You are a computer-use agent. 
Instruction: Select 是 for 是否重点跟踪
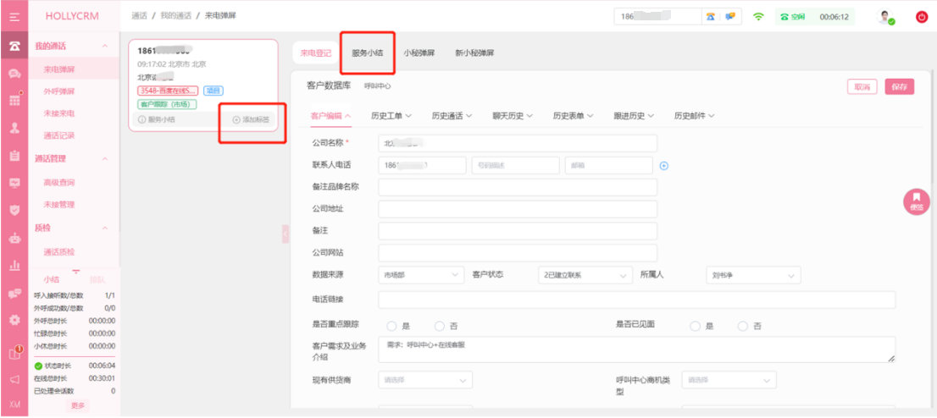pos(392,326)
